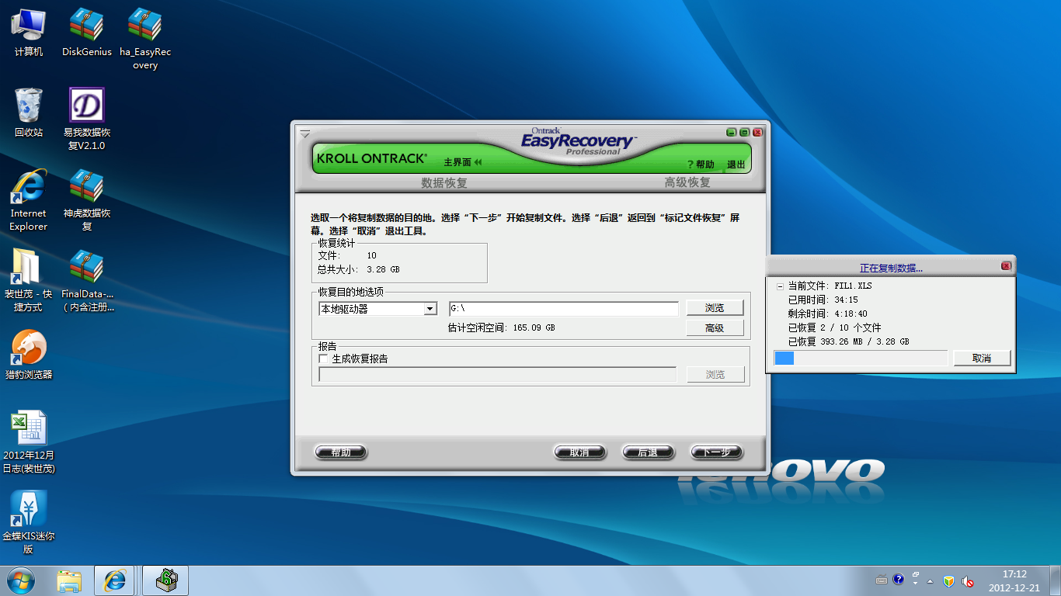Open the 计算机 desktop icon
Screen dimensions: 1061x596
point(29,32)
